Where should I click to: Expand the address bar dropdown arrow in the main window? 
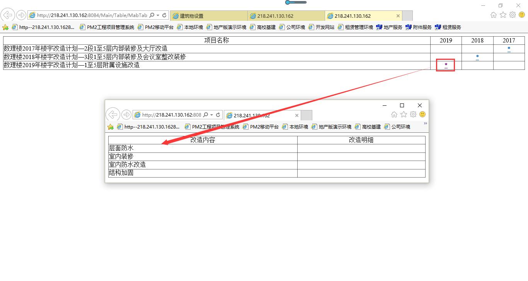158,15
